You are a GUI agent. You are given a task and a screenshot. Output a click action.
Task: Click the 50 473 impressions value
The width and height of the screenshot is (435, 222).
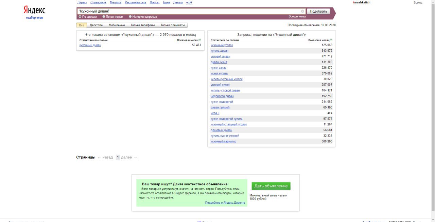click(x=196, y=45)
